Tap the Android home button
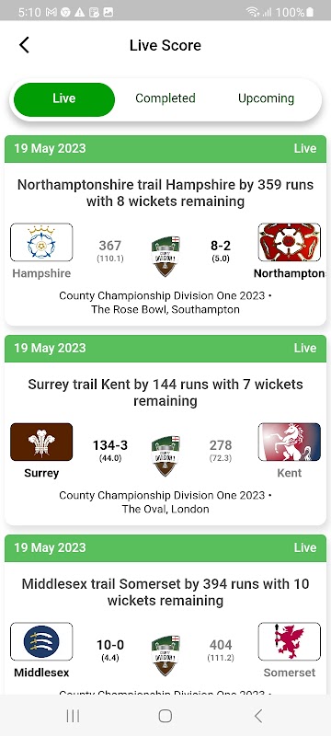The height and width of the screenshot is (736, 331). (x=165, y=716)
